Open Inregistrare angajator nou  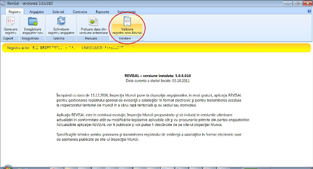pyautogui.click(x=33, y=26)
